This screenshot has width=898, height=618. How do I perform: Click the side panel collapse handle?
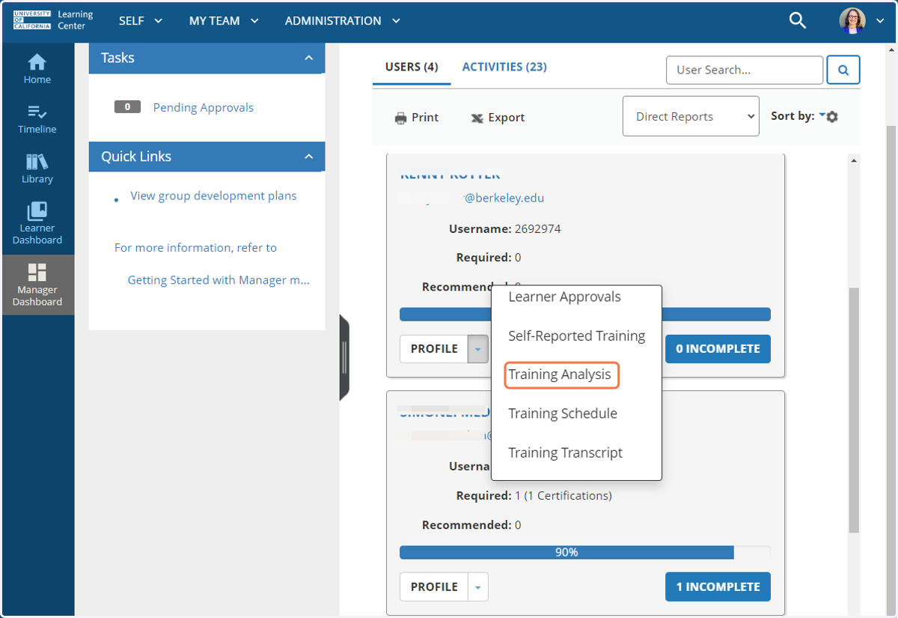[344, 358]
